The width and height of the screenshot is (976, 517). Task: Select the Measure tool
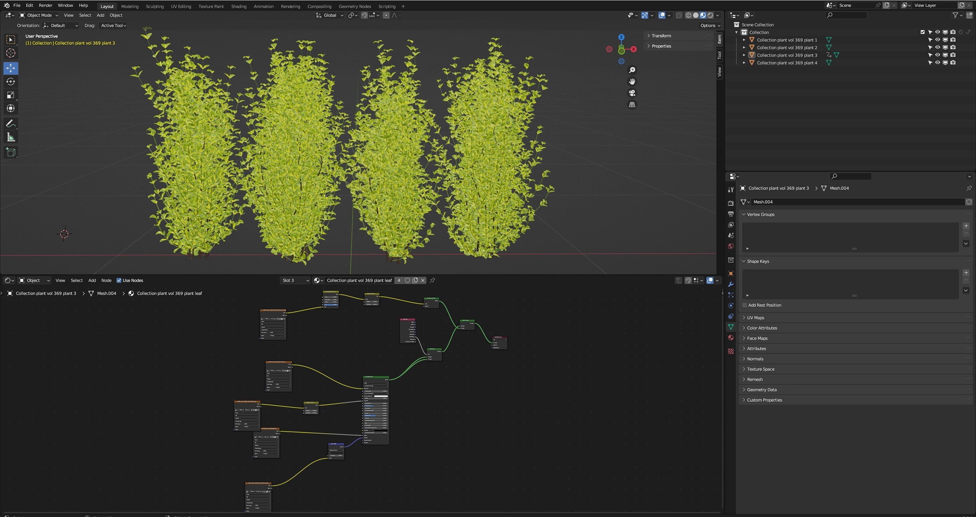(11, 137)
